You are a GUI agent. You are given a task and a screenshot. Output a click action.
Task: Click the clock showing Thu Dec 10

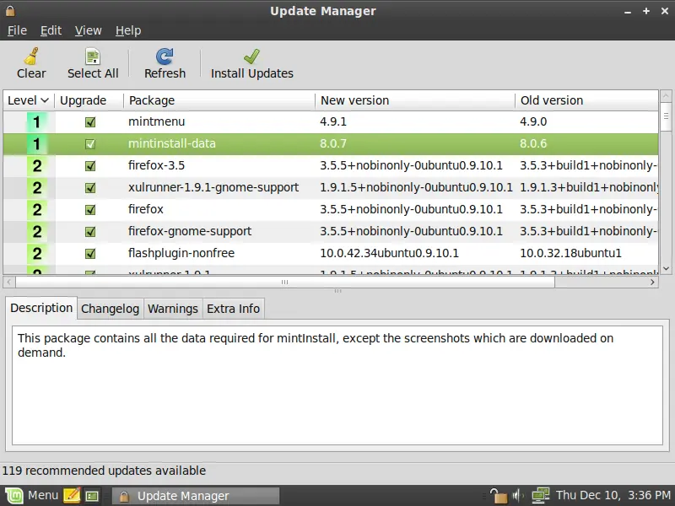click(613, 495)
